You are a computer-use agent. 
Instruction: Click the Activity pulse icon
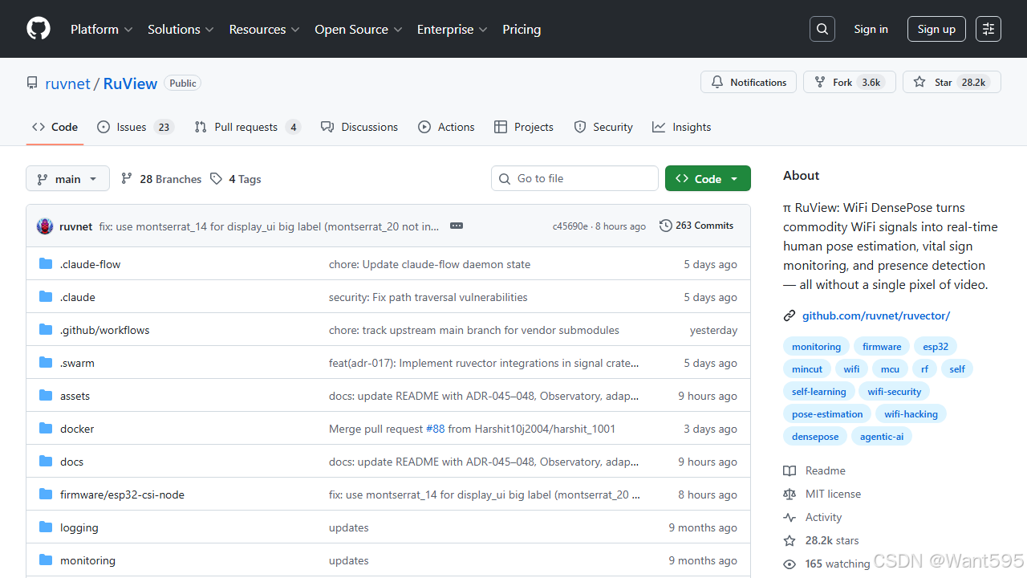click(x=790, y=518)
